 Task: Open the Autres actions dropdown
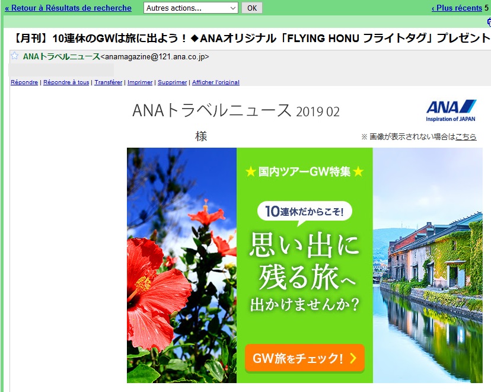(191, 8)
